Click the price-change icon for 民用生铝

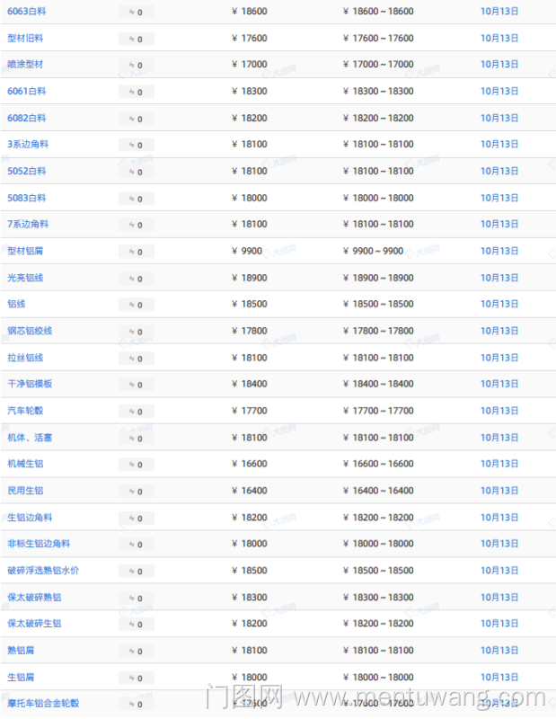click(131, 492)
